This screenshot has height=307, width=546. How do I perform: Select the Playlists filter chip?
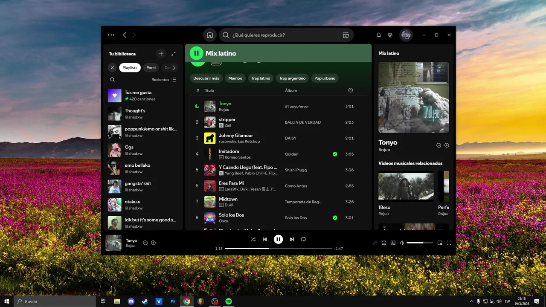point(130,68)
